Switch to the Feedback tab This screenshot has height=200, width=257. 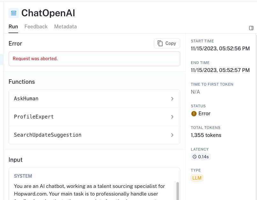pyautogui.click(x=36, y=27)
